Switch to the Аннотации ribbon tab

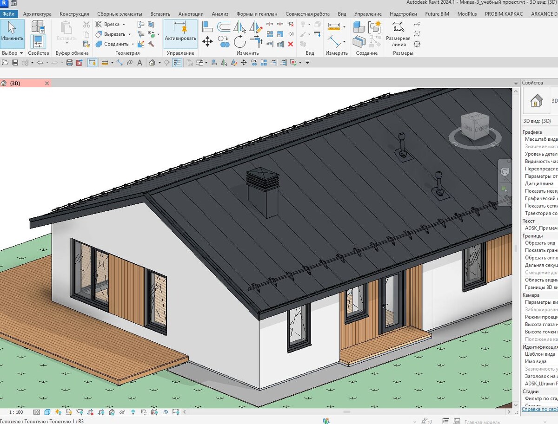[x=191, y=14]
